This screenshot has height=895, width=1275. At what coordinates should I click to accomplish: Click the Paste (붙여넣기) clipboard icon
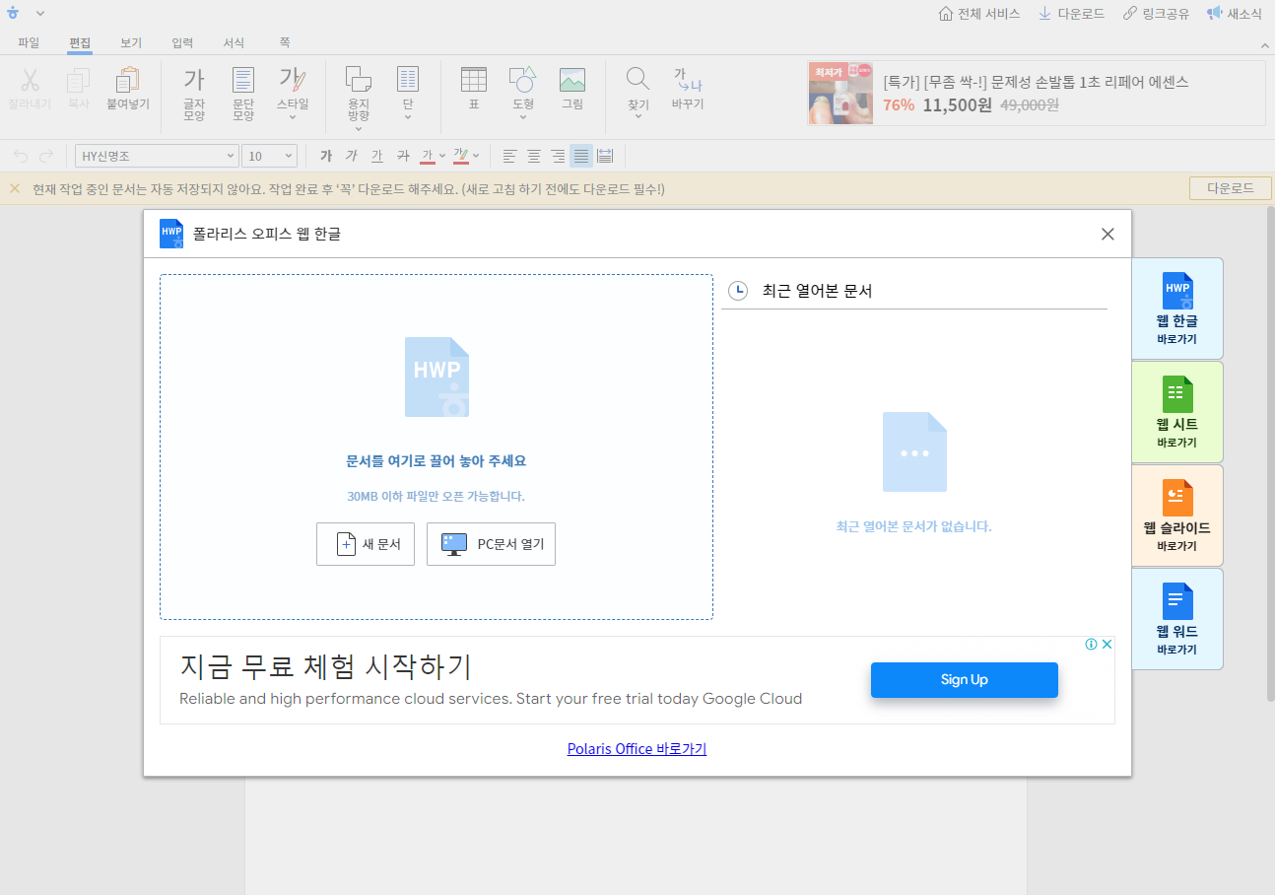[x=128, y=80]
